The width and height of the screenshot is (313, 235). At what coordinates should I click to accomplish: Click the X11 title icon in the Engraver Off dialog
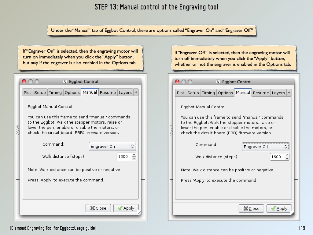pyautogui.click(x=218, y=82)
